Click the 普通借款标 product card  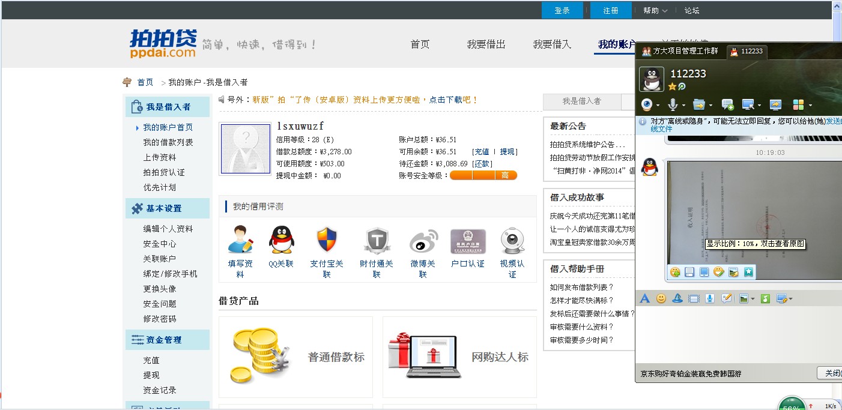pos(295,357)
